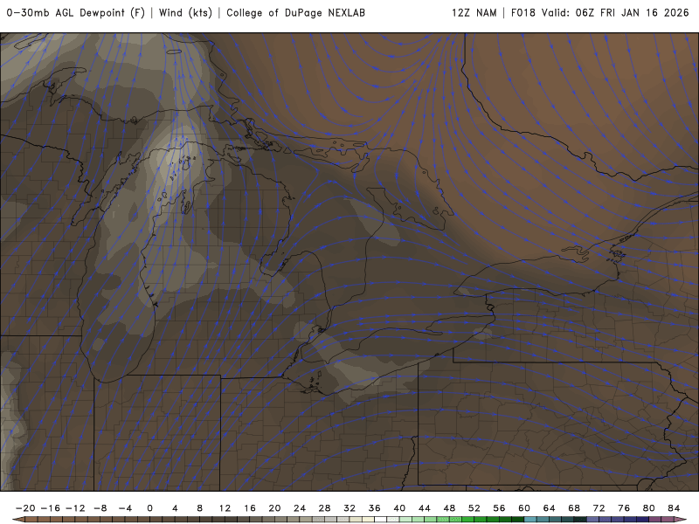
Task: Click the -4 legend label
Action: [125, 508]
